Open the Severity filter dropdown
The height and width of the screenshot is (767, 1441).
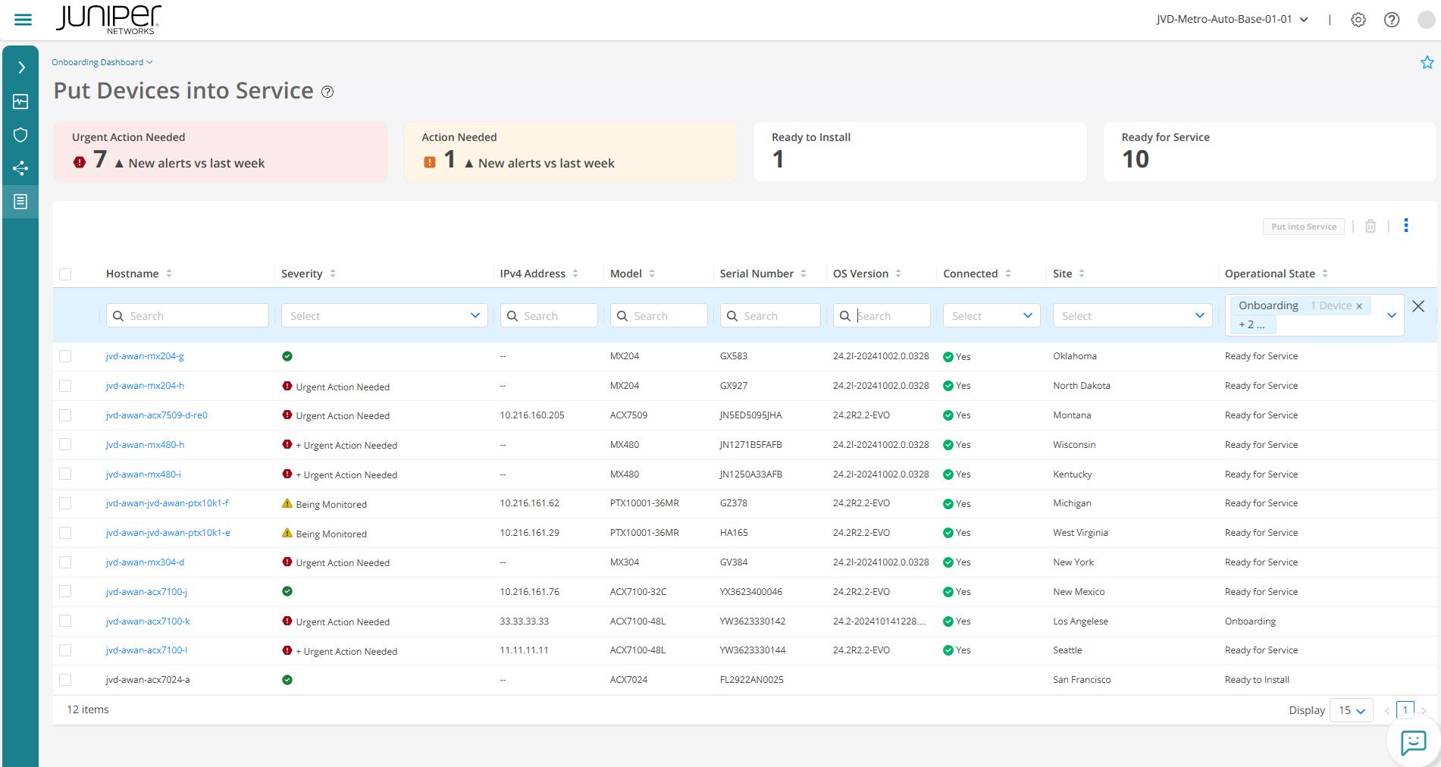[384, 316]
